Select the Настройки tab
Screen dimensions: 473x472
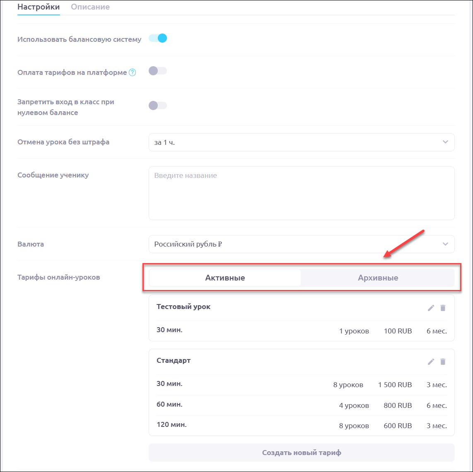coord(39,7)
